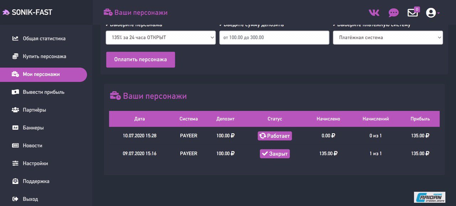
Task: Open Партнёры menu item
Action: [35, 110]
